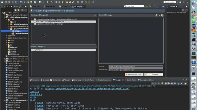Collapse the src folder in Package Explorer
The height and width of the screenshot is (110, 197).
coord(7,20)
